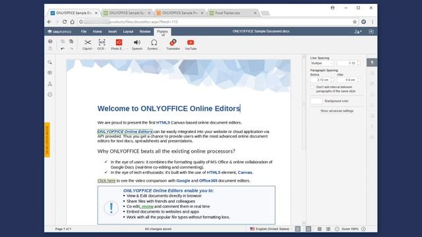This screenshot has height=237, width=422.
Task: Follow the 'Click here' hyperlink
Action: [x=106, y=181]
